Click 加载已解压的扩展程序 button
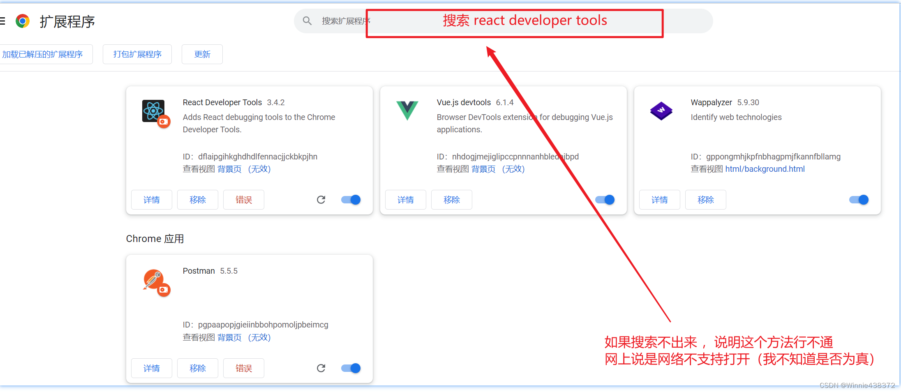Viewport: 901px width, 392px height. 43,54
